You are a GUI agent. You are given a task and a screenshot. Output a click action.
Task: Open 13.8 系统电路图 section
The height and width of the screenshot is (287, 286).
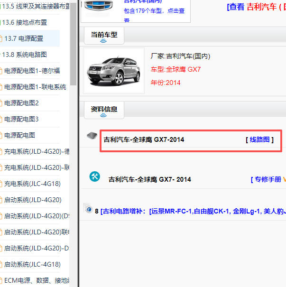click(x=25, y=55)
